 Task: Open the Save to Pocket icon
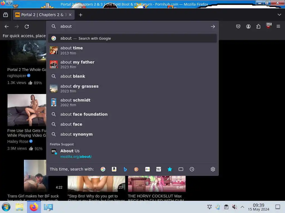tap(238, 26)
